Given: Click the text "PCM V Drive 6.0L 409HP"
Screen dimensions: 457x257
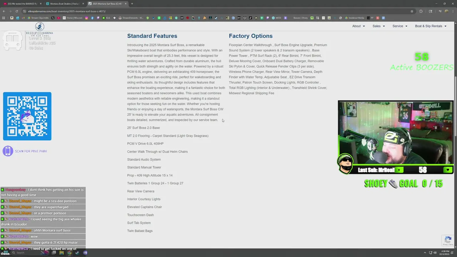Looking at the screenshot, I should [x=145, y=143].
